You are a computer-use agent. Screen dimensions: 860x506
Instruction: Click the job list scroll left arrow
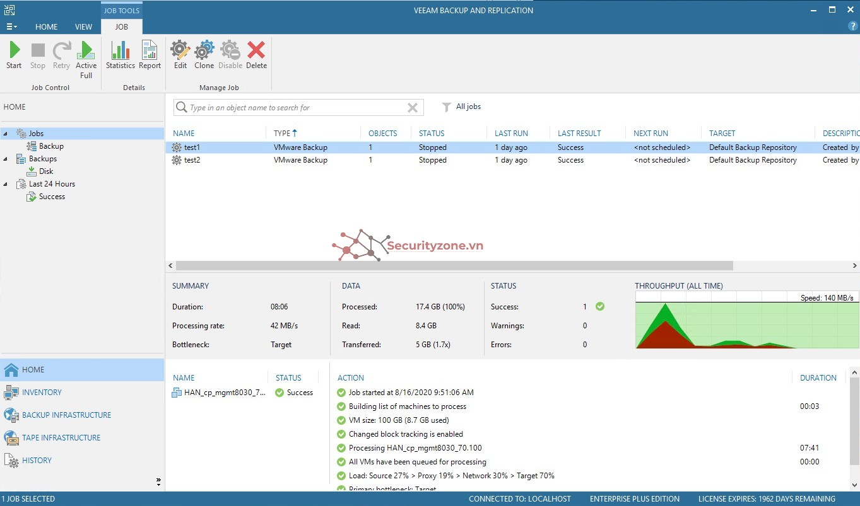pyautogui.click(x=170, y=266)
